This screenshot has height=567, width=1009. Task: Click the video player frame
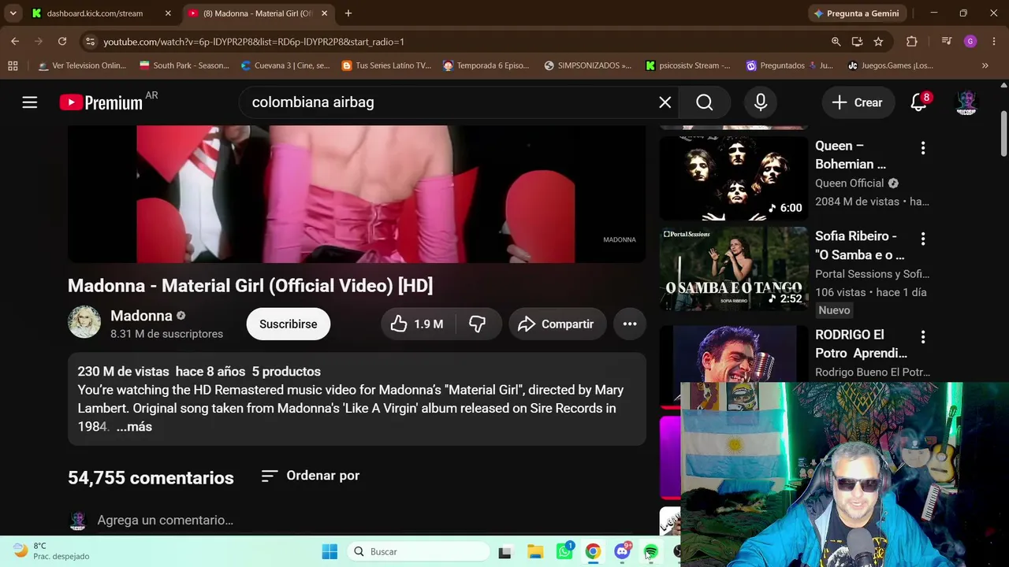356,194
